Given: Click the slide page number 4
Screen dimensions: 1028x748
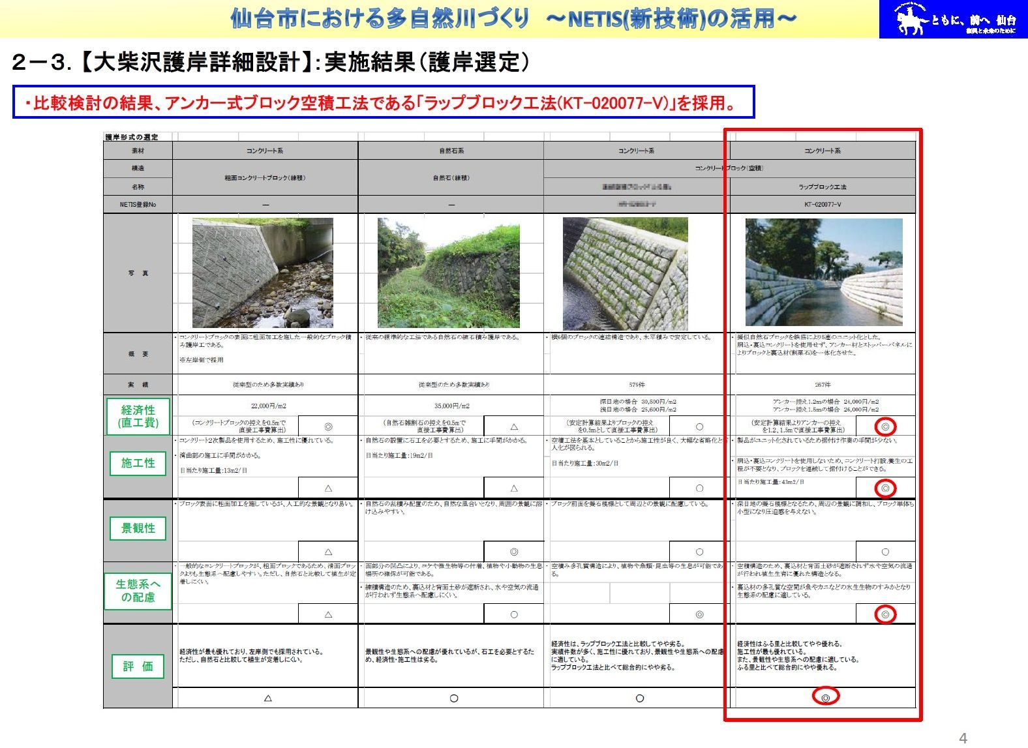Looking at the screenshot, I should click(963, 738).
